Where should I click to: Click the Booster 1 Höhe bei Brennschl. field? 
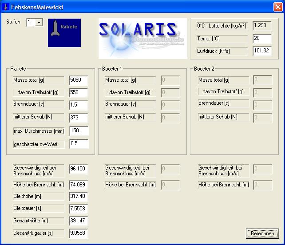click(170, 185)
